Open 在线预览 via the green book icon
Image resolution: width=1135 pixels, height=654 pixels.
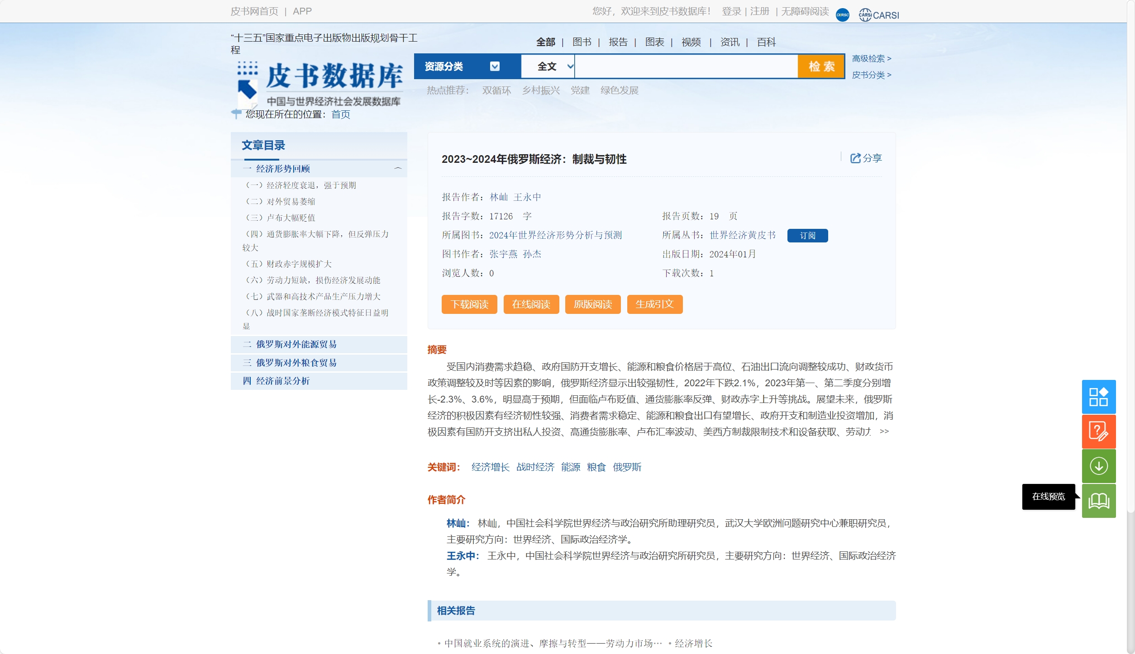tap(1099, 501)
